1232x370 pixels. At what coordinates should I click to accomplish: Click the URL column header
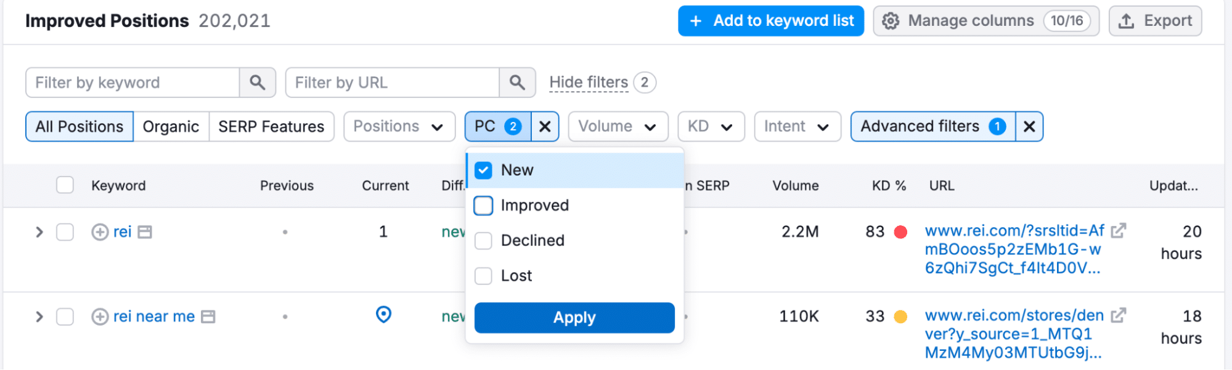pos(942,186)
